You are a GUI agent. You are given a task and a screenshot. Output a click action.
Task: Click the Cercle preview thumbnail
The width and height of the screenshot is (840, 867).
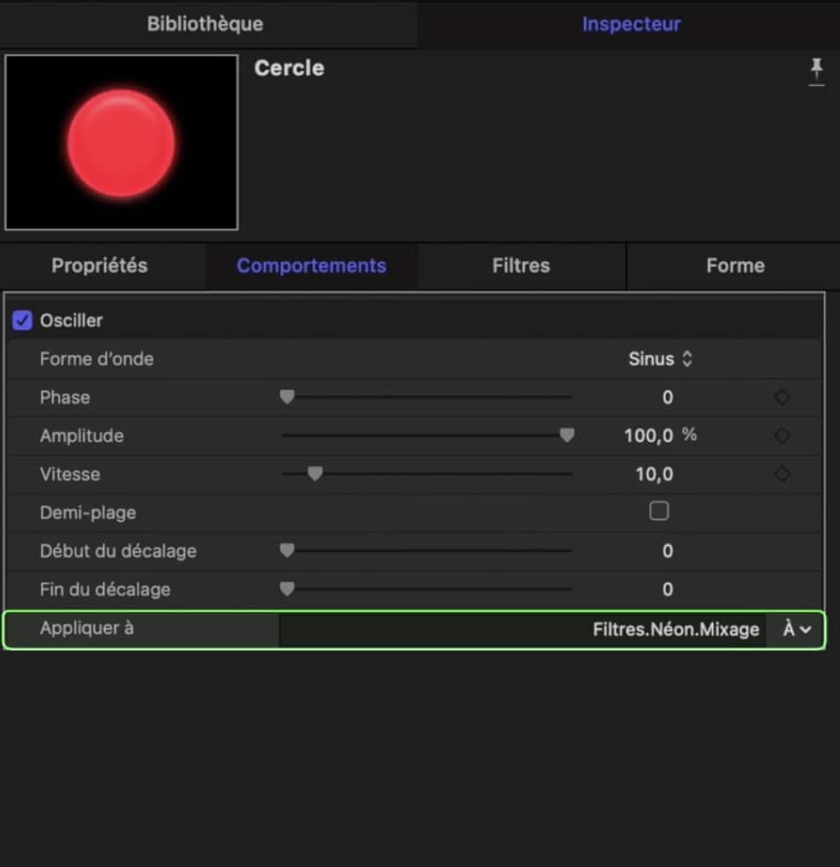coord(122,142)
